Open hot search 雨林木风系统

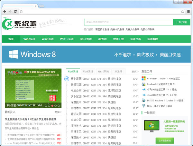pos(117,29)
